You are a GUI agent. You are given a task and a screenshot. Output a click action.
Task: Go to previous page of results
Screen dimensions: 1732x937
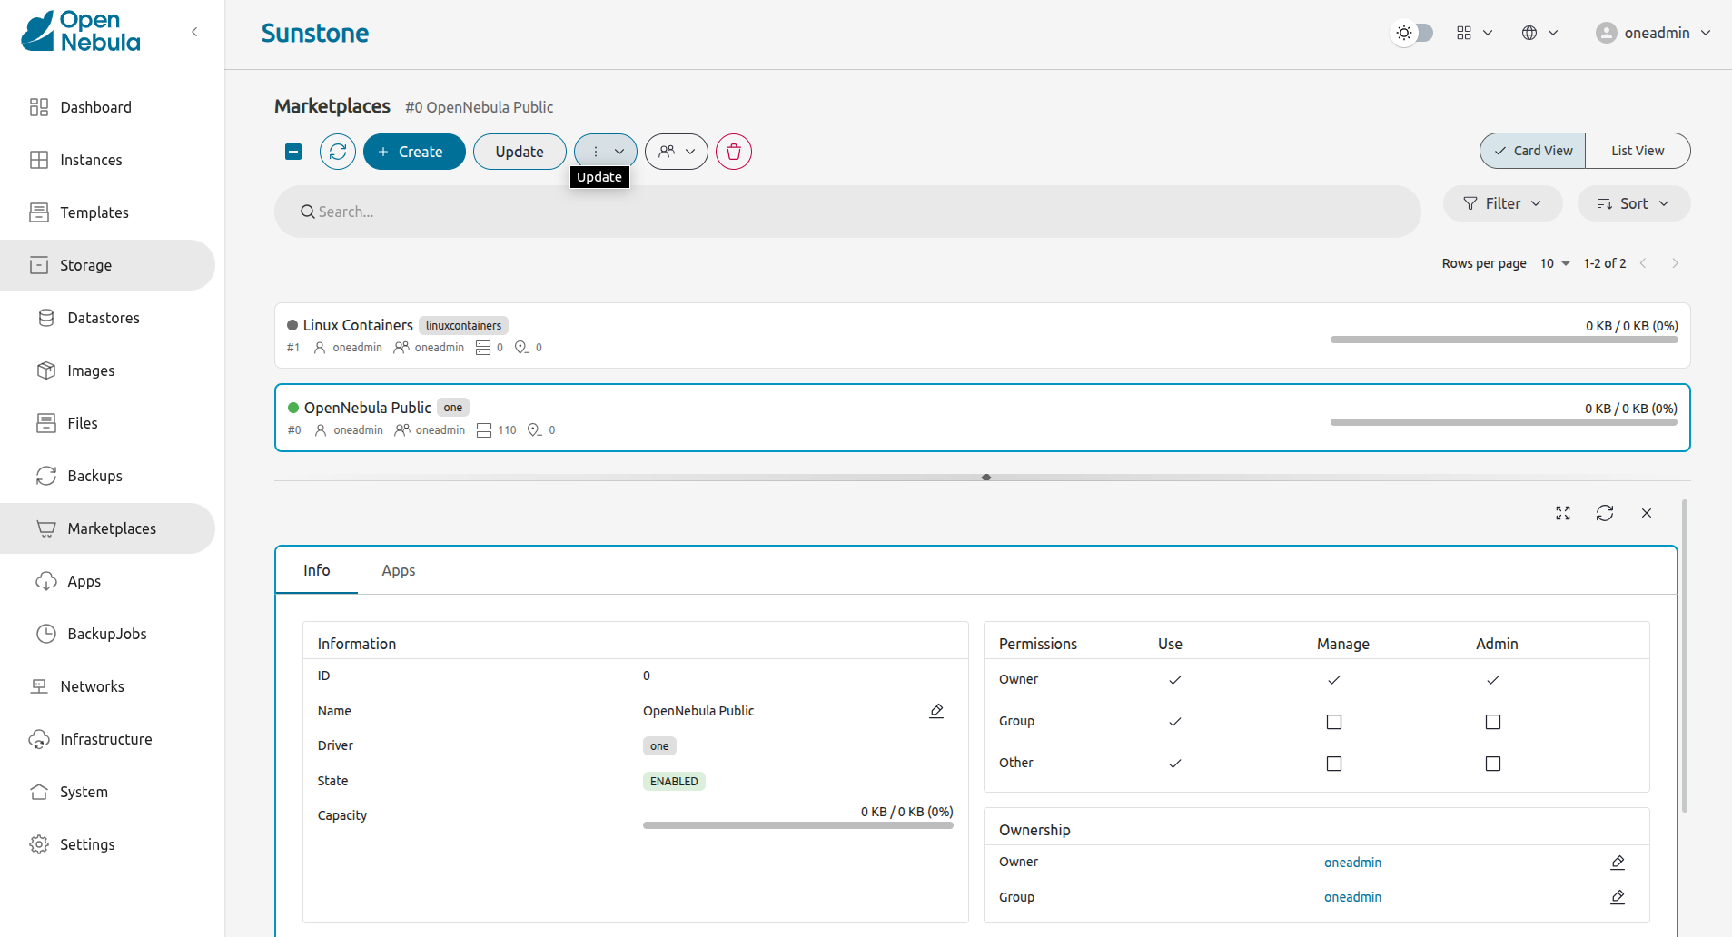tap(1643, 263)
